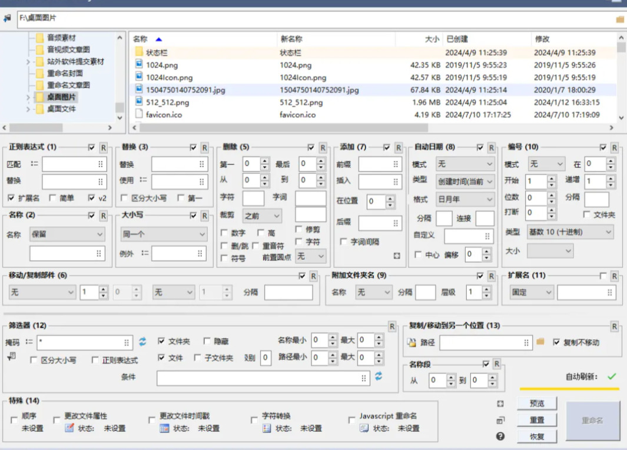
Task: Check the 子文件夹 option
Action: pos(198,358)
